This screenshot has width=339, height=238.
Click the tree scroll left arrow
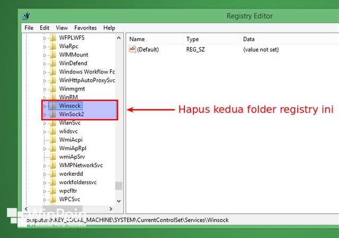coord(26,208)
